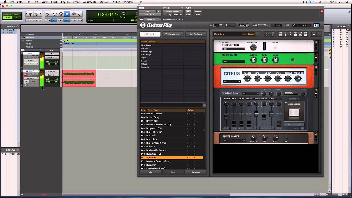The image size is (352, 198).
Task: Enable Shuffle edit mode
Action: pyautogui.click(x=8, y=15)
